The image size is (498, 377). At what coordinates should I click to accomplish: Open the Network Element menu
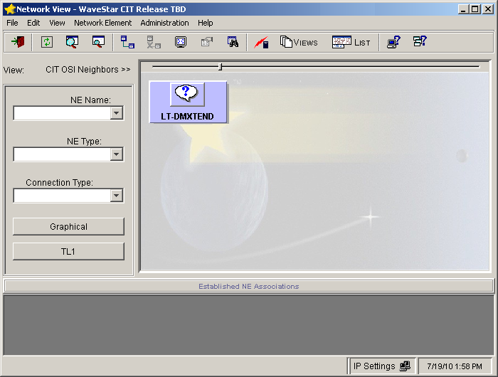(x=103, y=23)
